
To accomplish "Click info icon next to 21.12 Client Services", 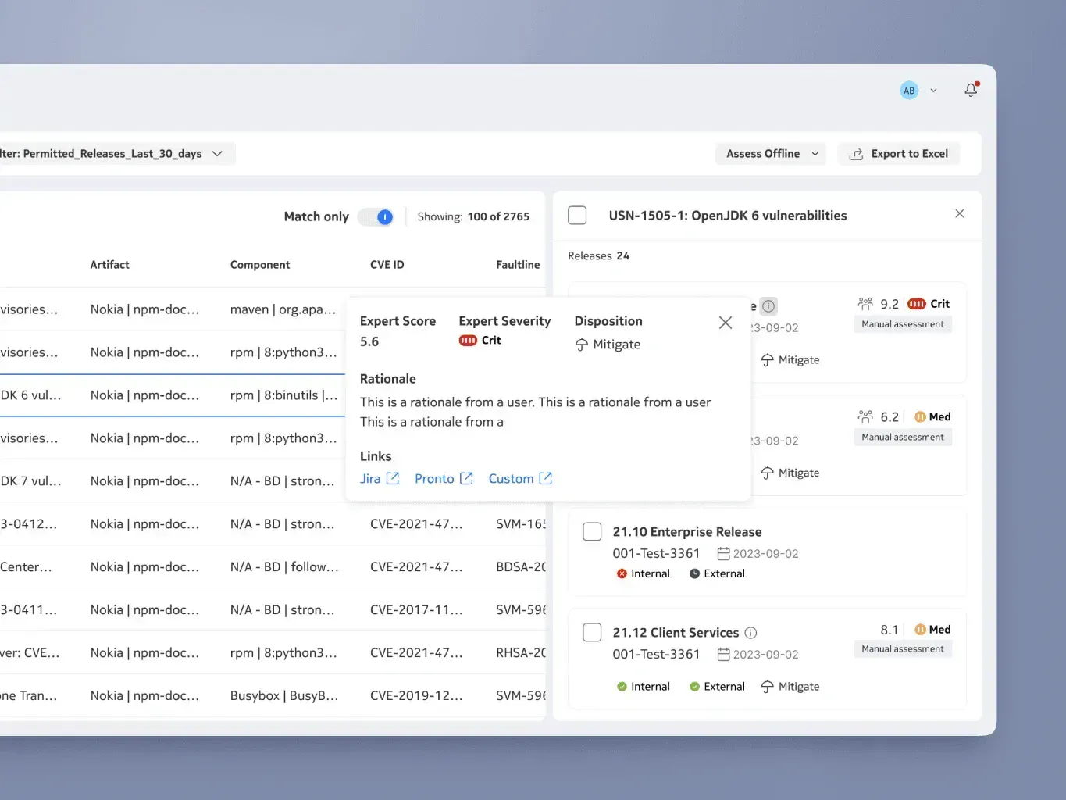I will pyautogui.click(x=750, y=633).
